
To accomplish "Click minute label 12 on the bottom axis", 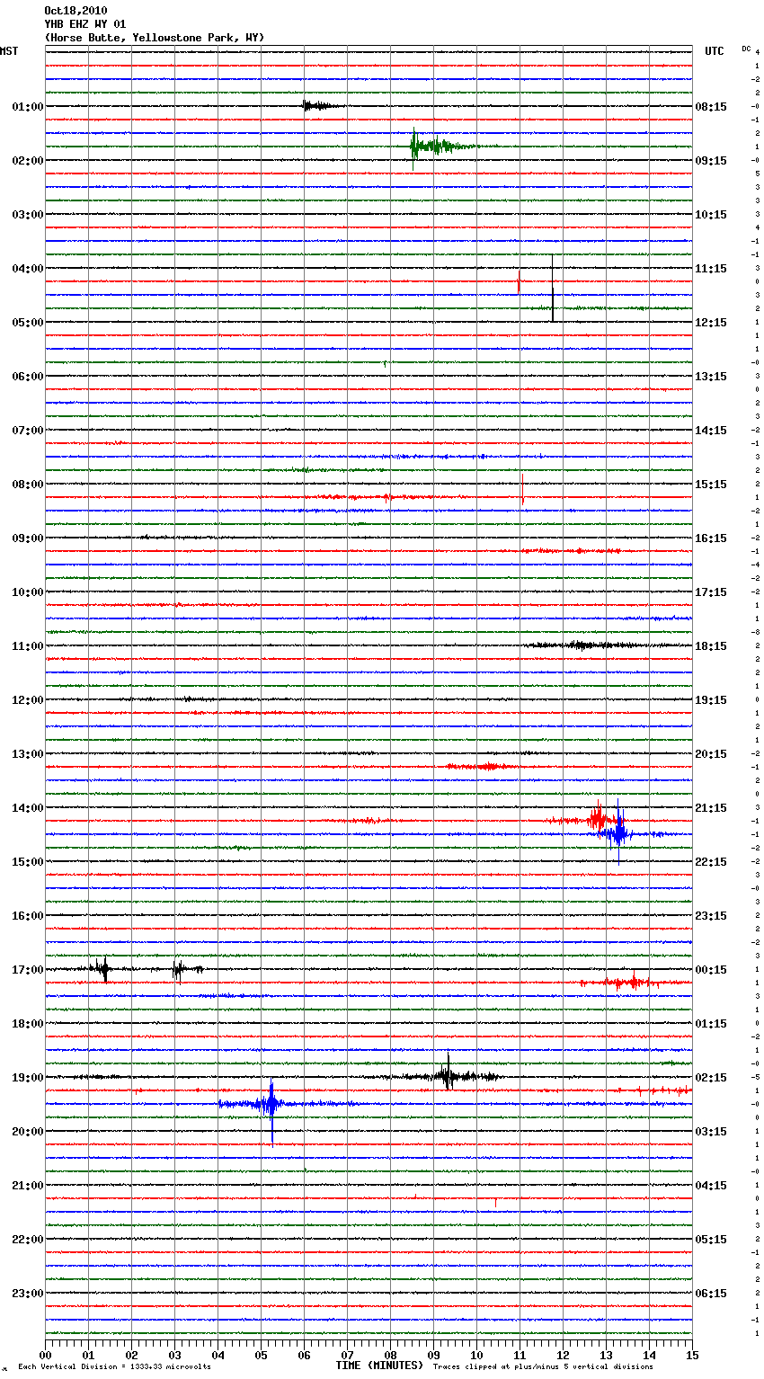I will [563, 1355].
